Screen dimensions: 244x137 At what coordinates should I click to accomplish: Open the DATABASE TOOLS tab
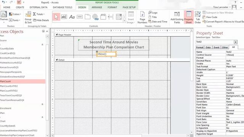63,7
